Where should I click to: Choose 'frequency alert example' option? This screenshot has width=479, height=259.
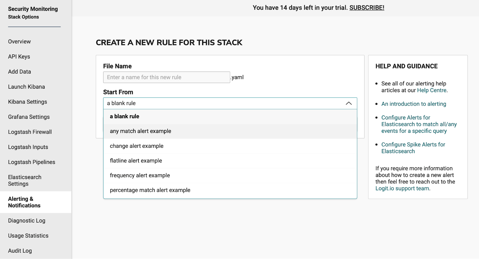(140, 175)
